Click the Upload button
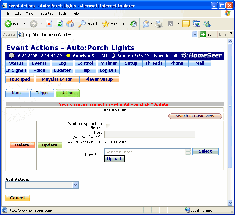Screen dimensions: 235x215 click(114, 159)
